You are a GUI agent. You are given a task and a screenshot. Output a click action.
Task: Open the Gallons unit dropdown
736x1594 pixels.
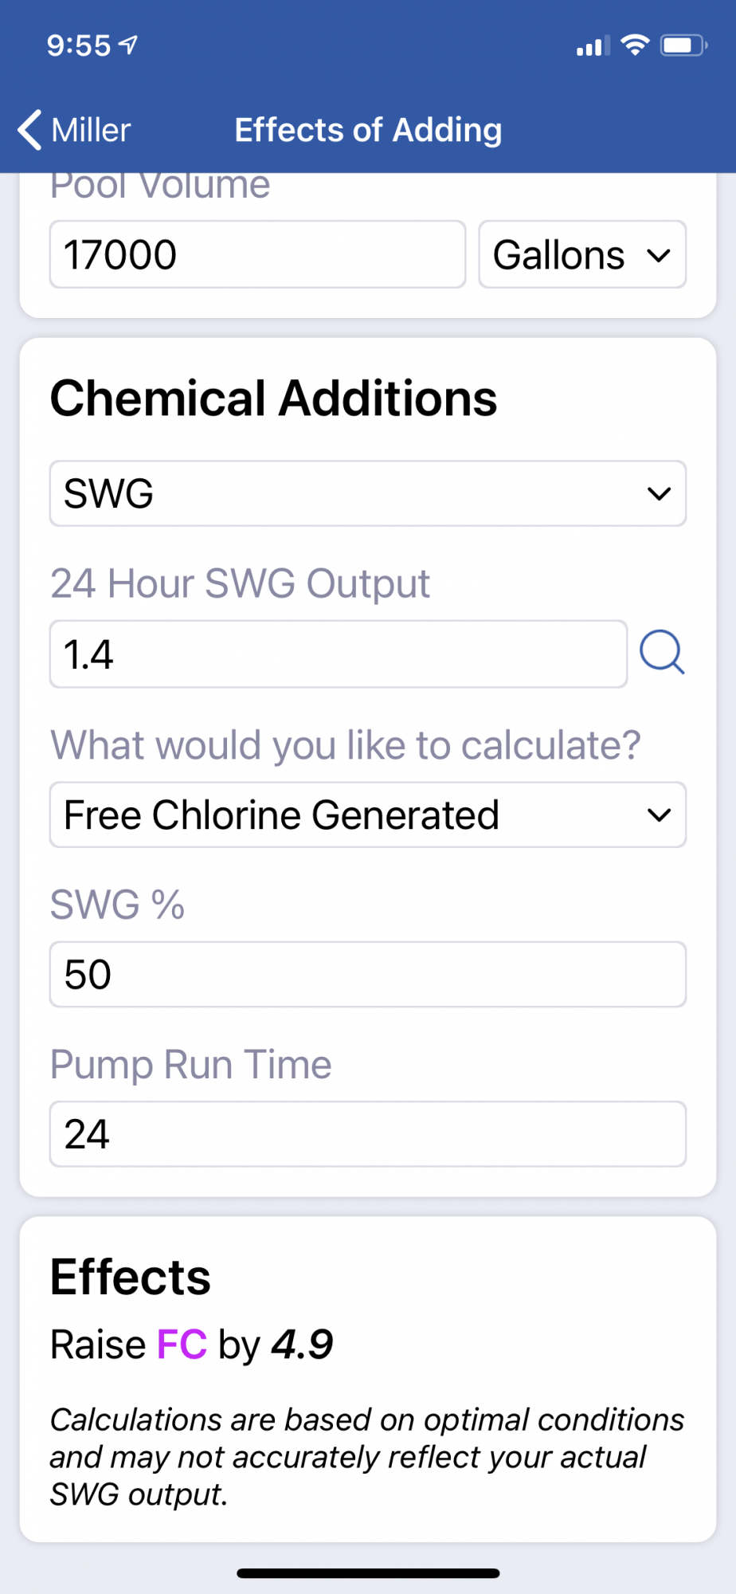click(x=582, y=255)
